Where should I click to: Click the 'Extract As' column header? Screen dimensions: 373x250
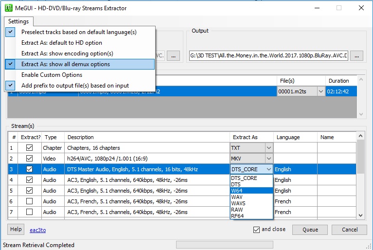pos(251,137)
